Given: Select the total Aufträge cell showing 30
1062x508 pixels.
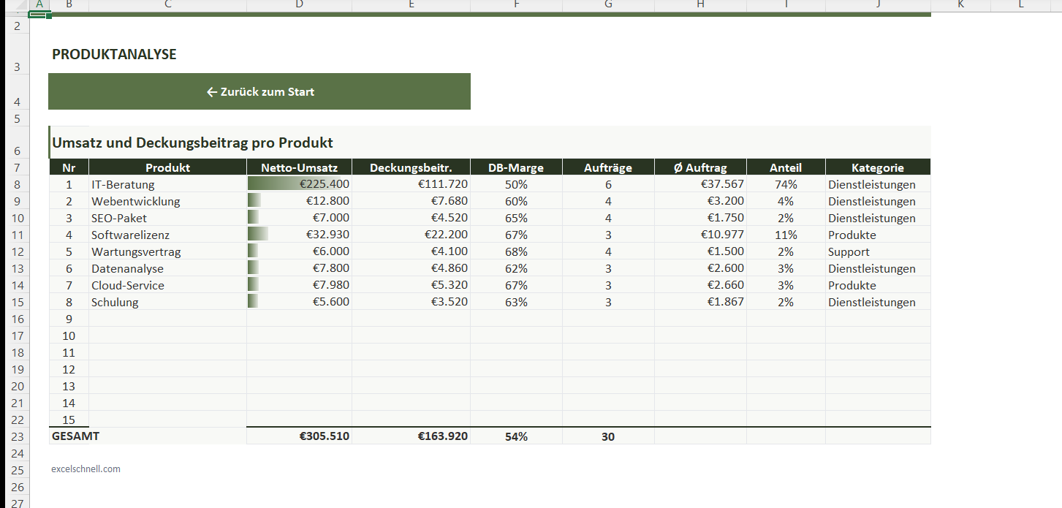Looking at the screenshot, I should coord(608,436).
